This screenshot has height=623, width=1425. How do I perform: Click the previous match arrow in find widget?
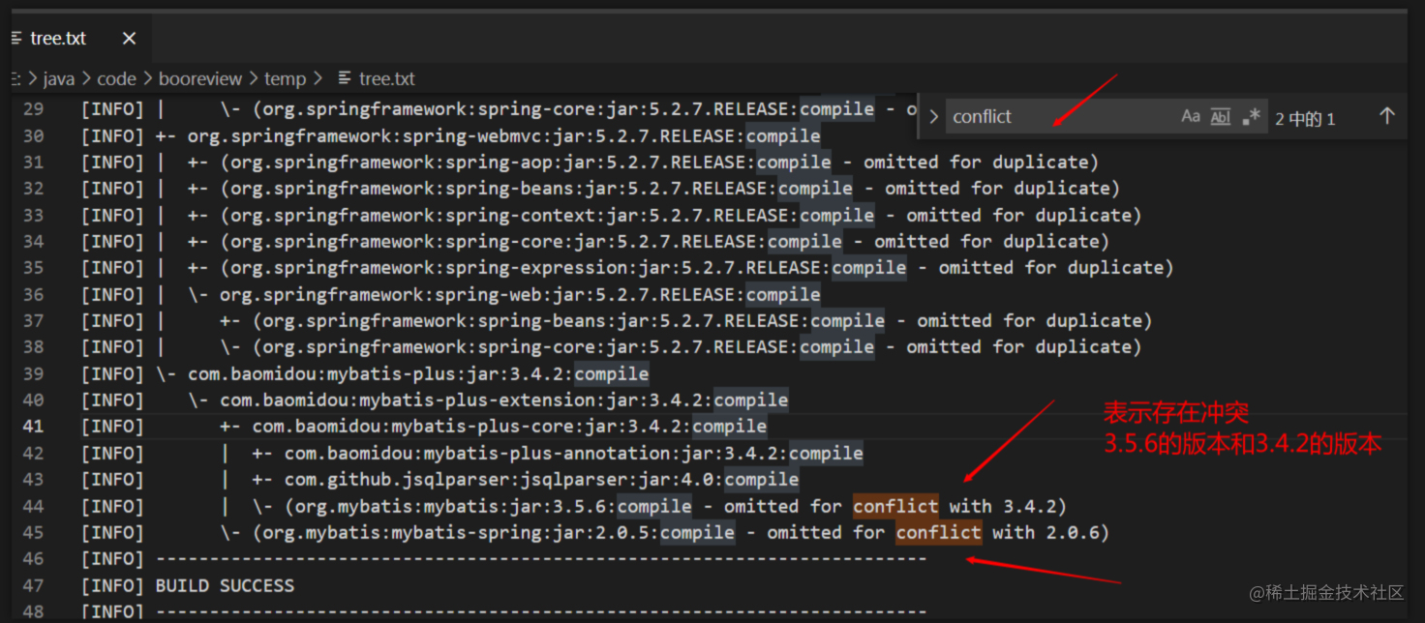click(x=1388, y=115)
